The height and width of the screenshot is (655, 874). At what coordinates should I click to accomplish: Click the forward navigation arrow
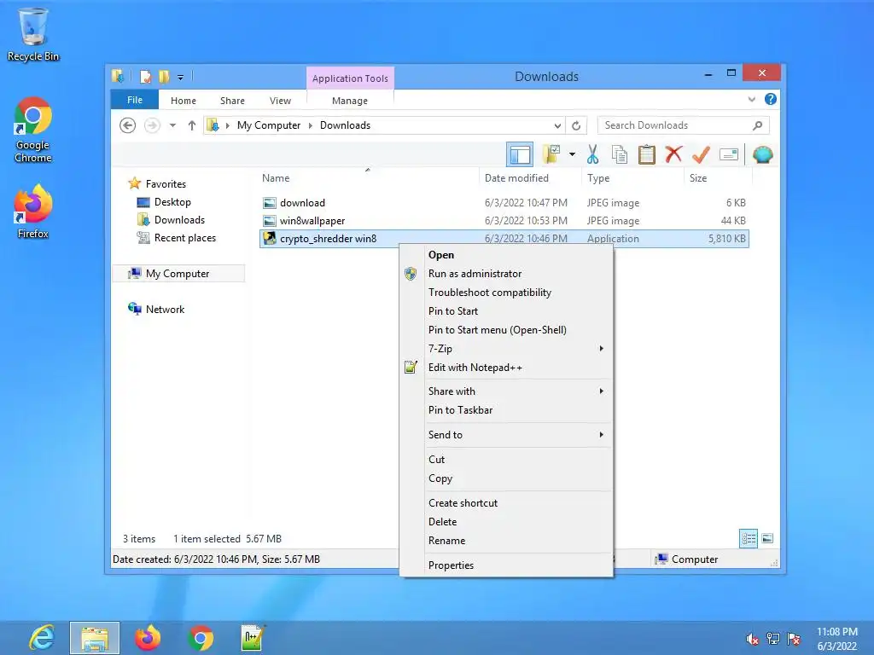tap(152, 125)
